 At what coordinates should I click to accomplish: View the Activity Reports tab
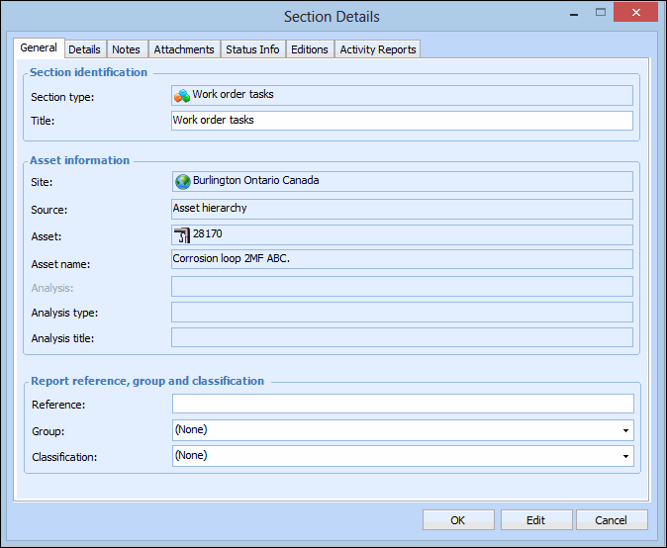pos(378,49)
